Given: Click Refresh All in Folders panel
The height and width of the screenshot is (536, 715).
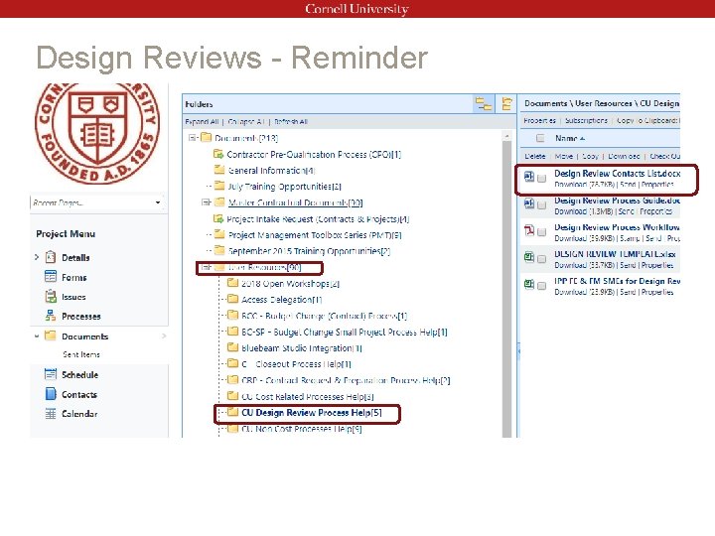Looking at the screenshot, I should [291, 122].
